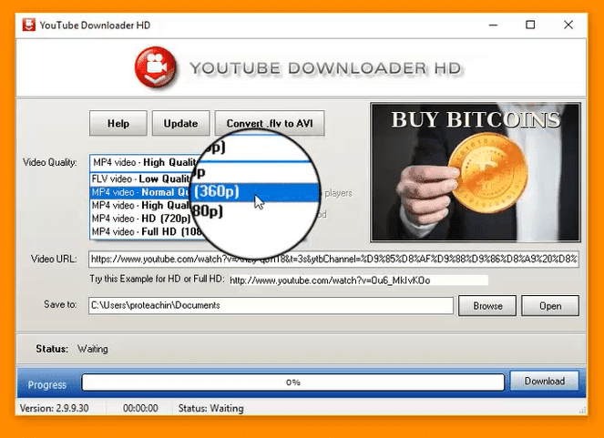Start the Download
Viewport: 604px width, 438px height.
[544, 381]
